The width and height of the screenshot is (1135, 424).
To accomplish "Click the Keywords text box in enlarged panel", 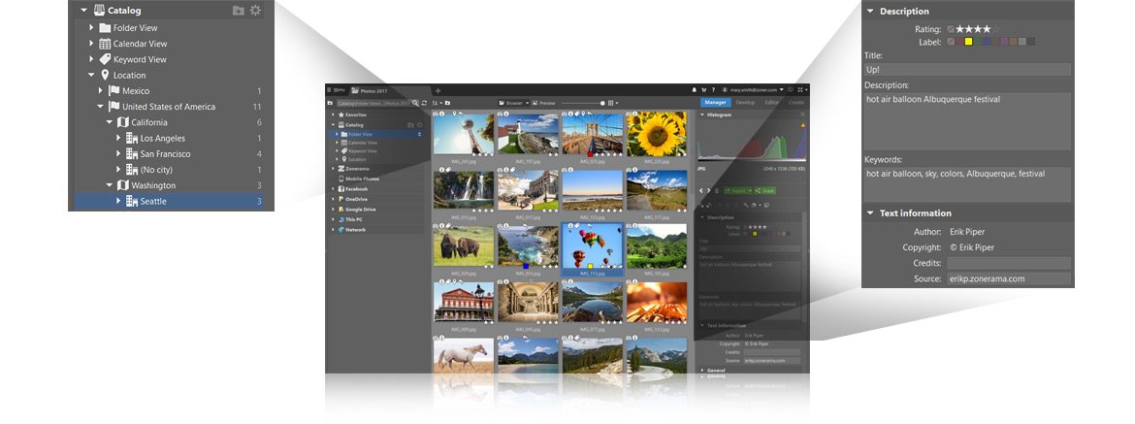I will pyautogui.click(x=967, y=183).
